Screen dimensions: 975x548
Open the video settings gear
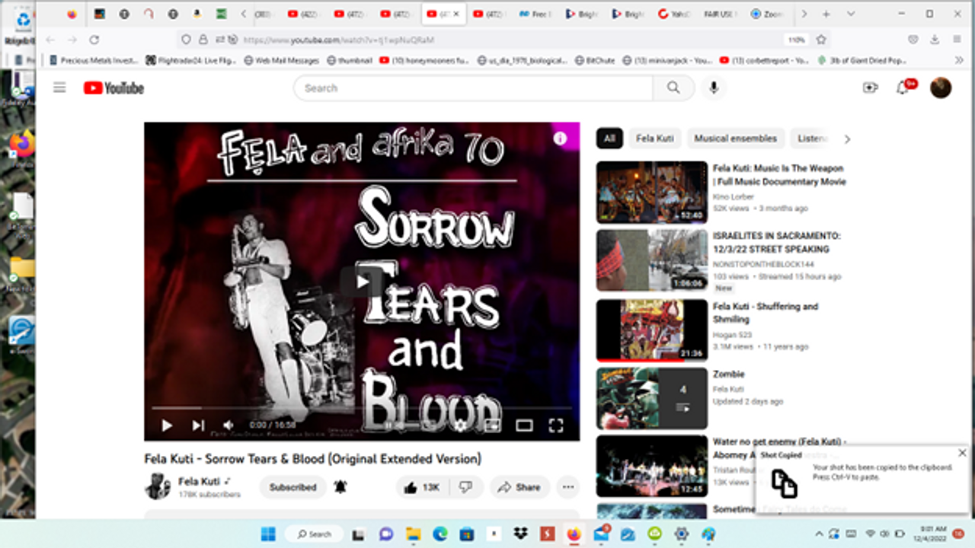pyautogui.click(x=460, y=425)
